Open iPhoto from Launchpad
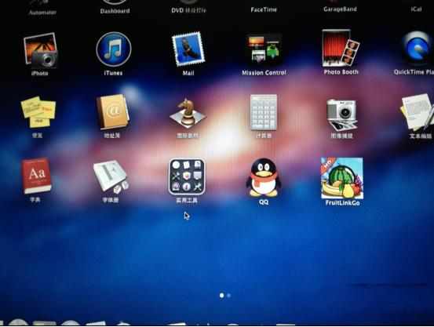Viewport: 434px width, 327px height. tap(40, 50)
